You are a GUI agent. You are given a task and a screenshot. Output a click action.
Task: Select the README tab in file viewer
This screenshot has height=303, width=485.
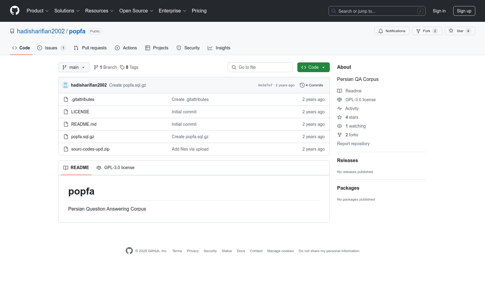(76, 168)
